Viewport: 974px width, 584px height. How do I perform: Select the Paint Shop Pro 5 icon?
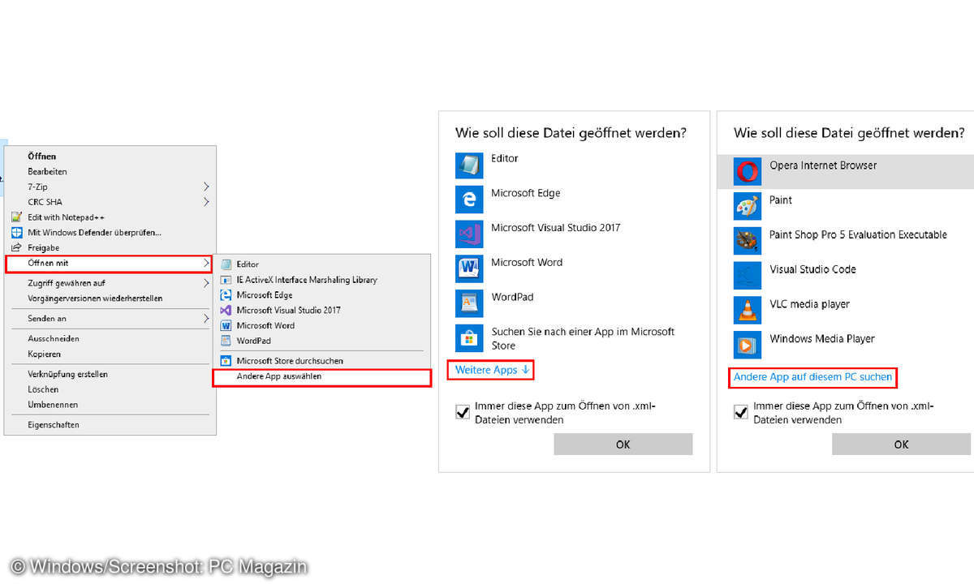(748, 241)
